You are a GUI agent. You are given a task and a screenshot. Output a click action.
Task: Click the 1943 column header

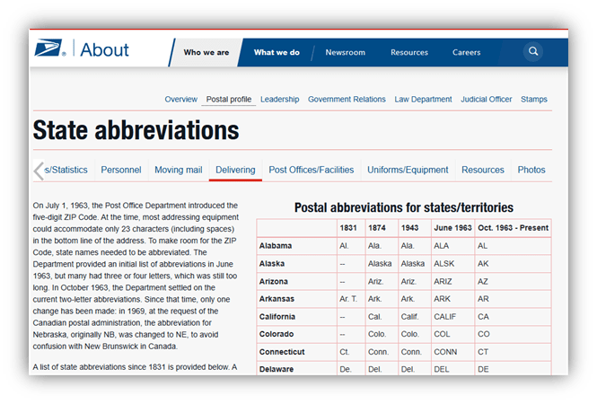point(409,228)
